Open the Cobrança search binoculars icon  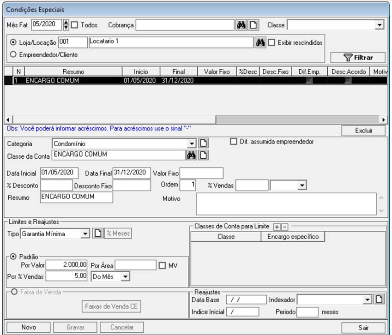coord(241,25)
